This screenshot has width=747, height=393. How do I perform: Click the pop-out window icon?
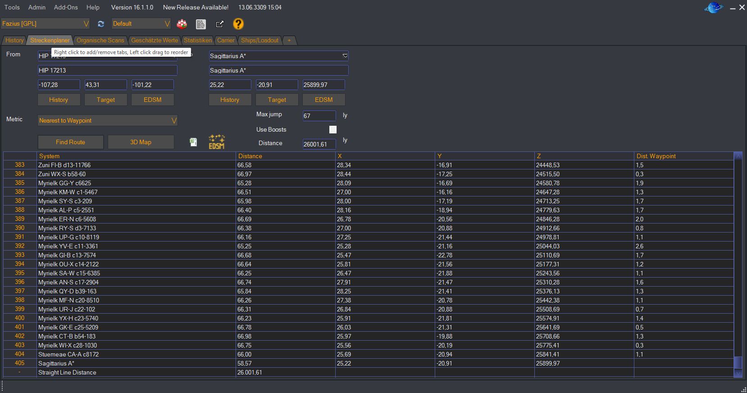(219, 24)
